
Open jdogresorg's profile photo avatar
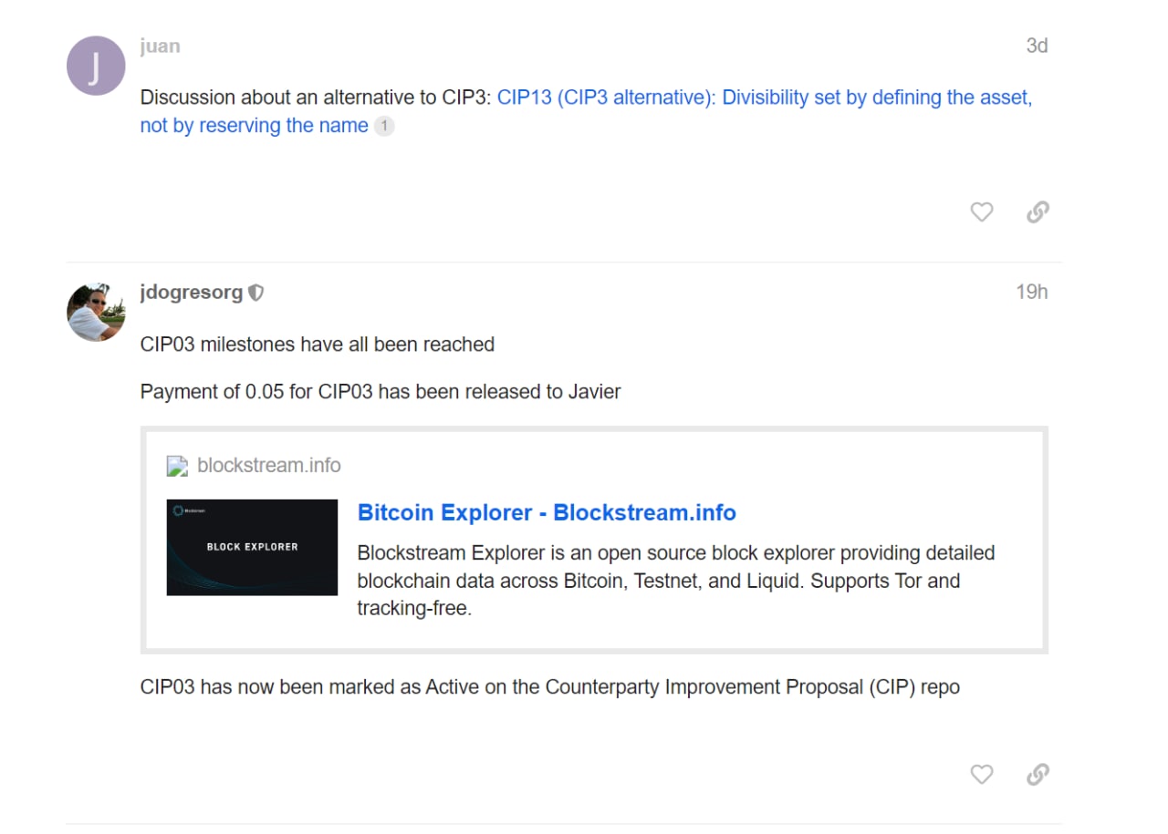click(96, 312)
